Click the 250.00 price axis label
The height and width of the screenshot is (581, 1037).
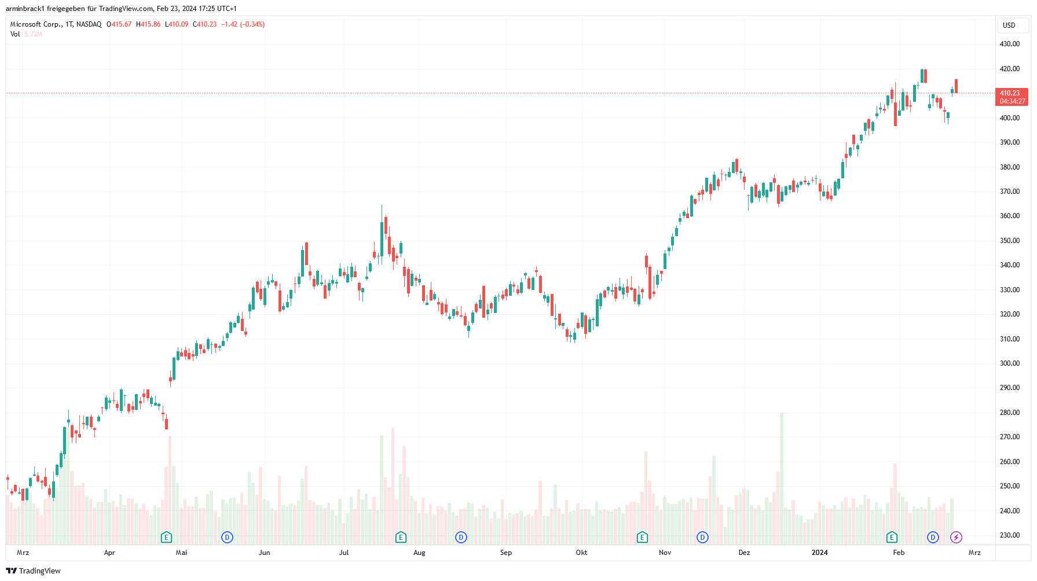tap(1010, 486)
